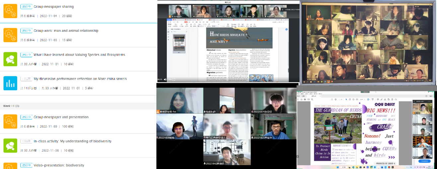Image resolution: width=437 pixels, height=169 pixels.
Task: Open the orange group icon for Group newspaper sharing
Action: click(x=10, y=11)
